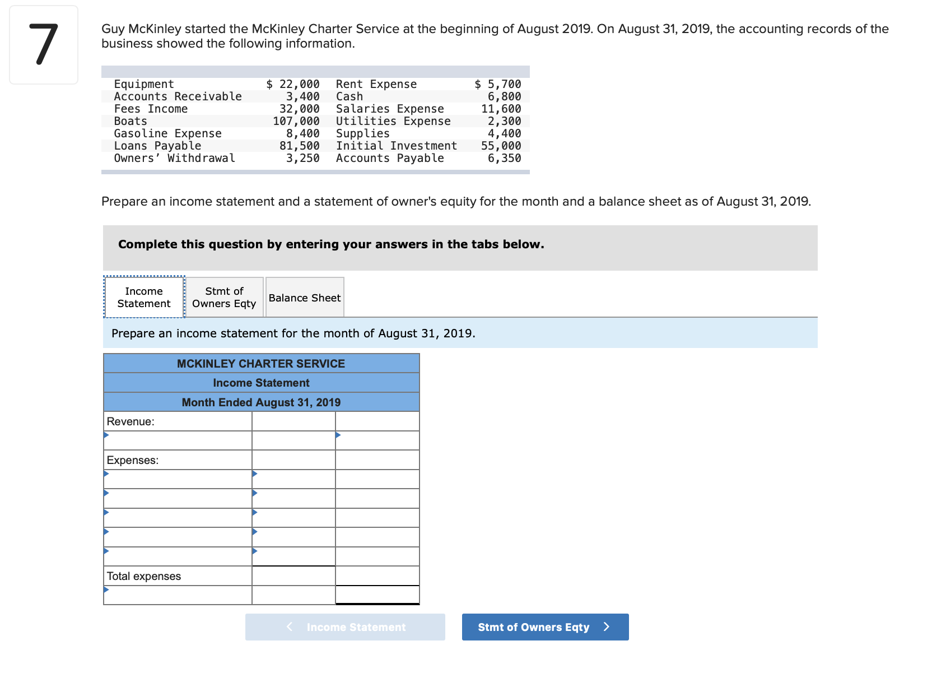Open third expense account name dropdown
Image resolution: width=932 pixels, height=687 pixels.
[x=178, y=518]
